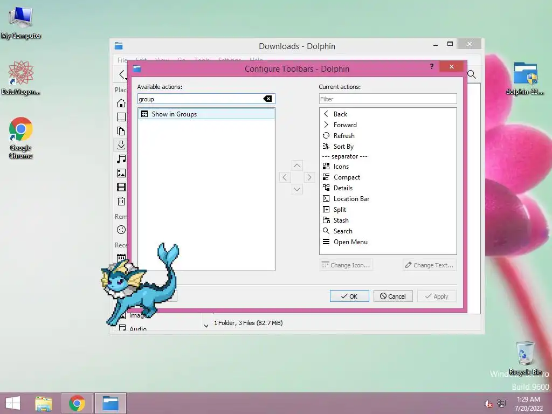The height and width of the screenshot is (414, 552).
Task: Open File Explorer from taskbar
Action: click(44, 403)
